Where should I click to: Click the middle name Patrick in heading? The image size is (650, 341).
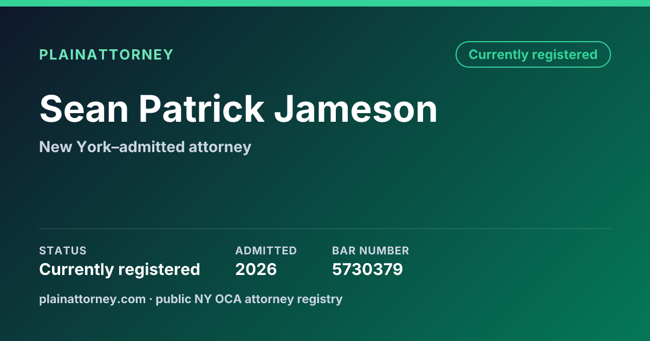(x=201, y=109)
